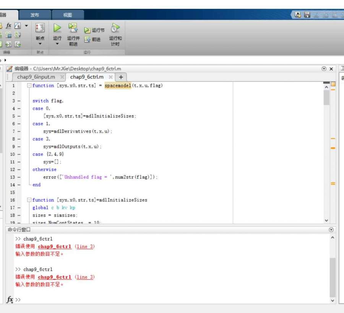The height and width of the screenshot is (313, 344).
Task: Click the 'otherwise' keyword on line 12
Action: tap(44, 169)
